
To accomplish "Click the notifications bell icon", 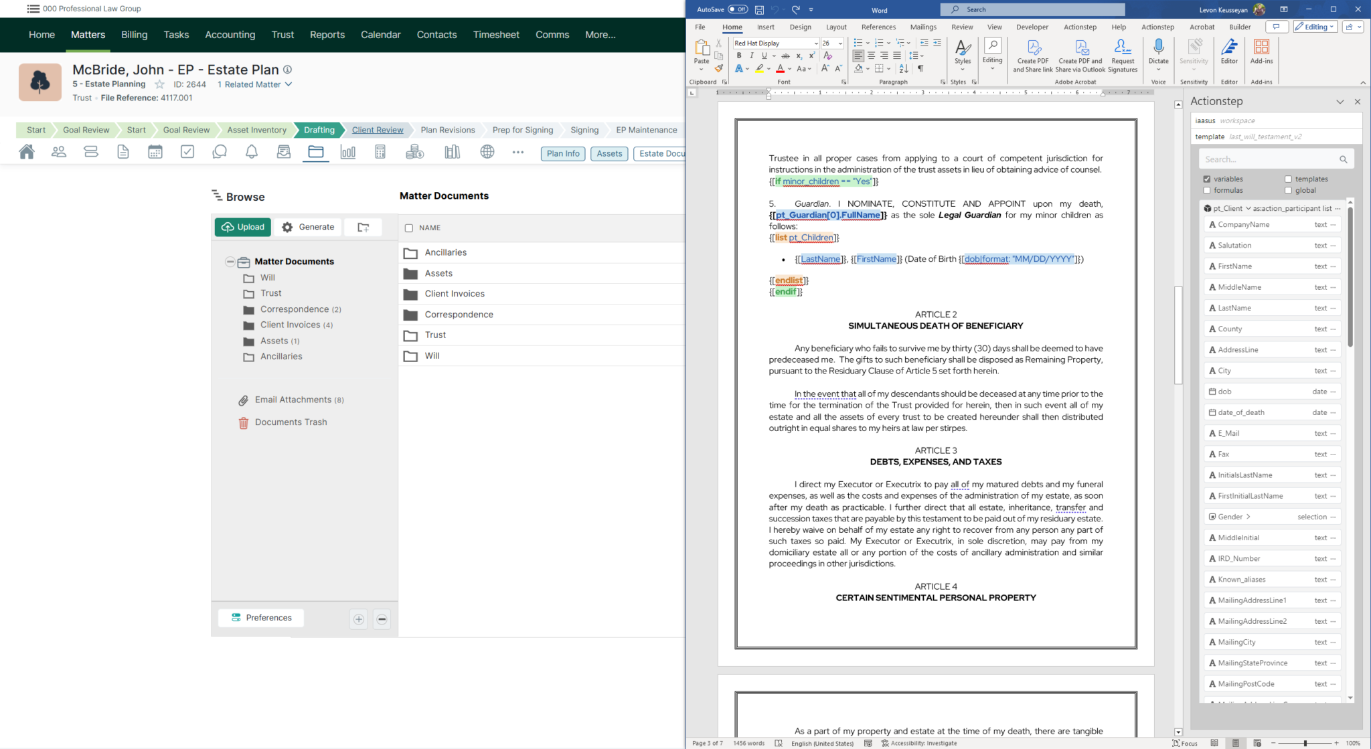I will coord(252,152).
